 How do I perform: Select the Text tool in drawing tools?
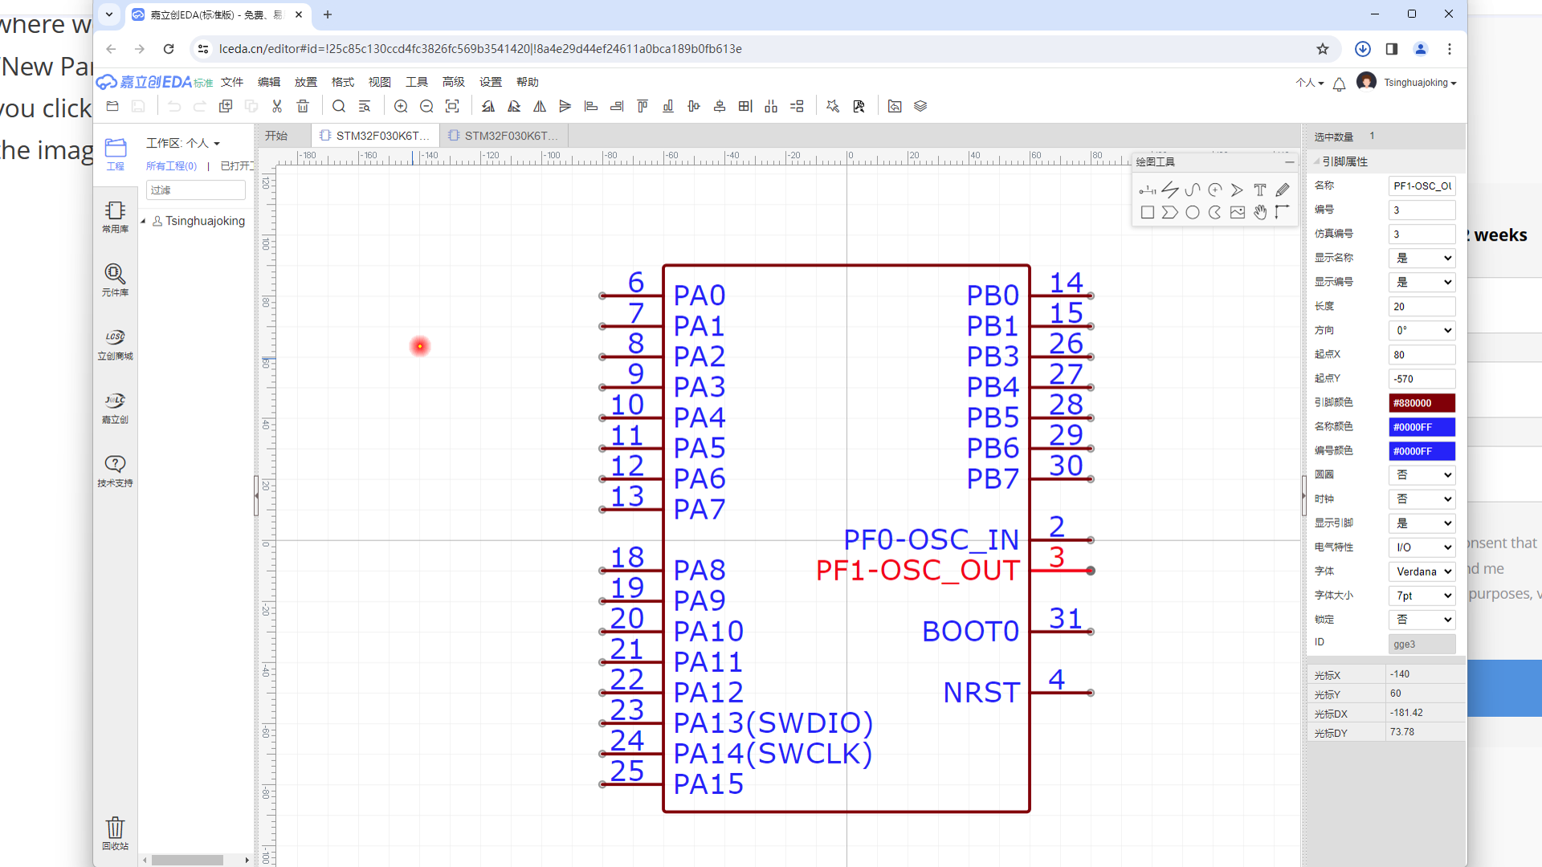(1260, 190)
